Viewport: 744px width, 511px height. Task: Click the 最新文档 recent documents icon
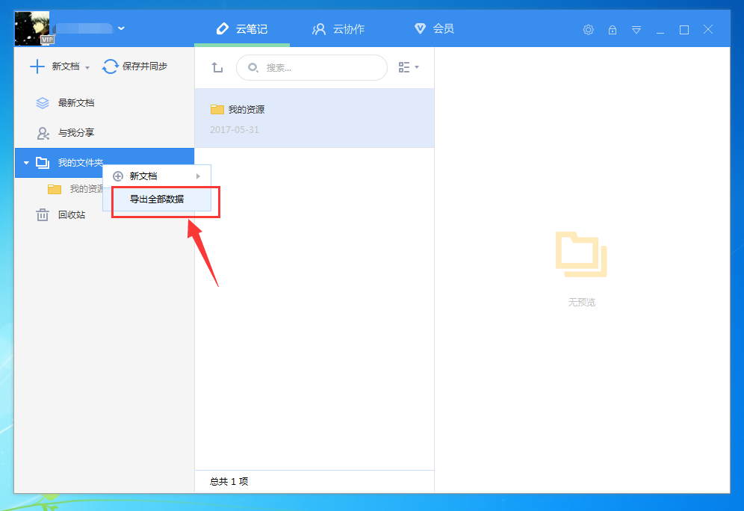[x=43, y=102]
